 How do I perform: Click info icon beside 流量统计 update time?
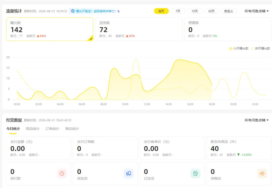[x=66, y=11]
